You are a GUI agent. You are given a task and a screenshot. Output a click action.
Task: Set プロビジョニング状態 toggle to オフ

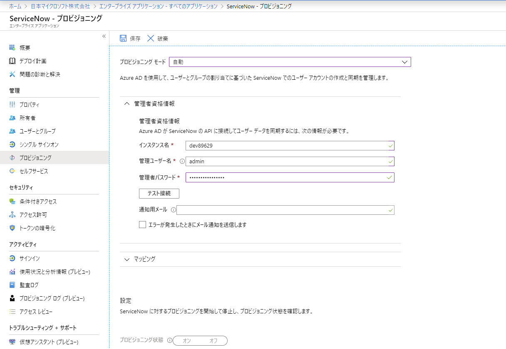(x=213, y=341)
